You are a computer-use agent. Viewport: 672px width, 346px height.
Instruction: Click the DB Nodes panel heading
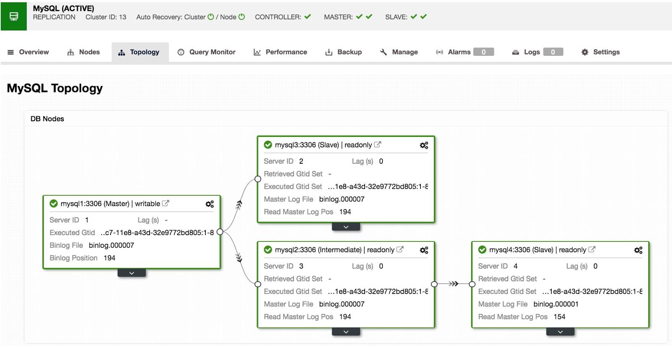[x=47, y=119]
